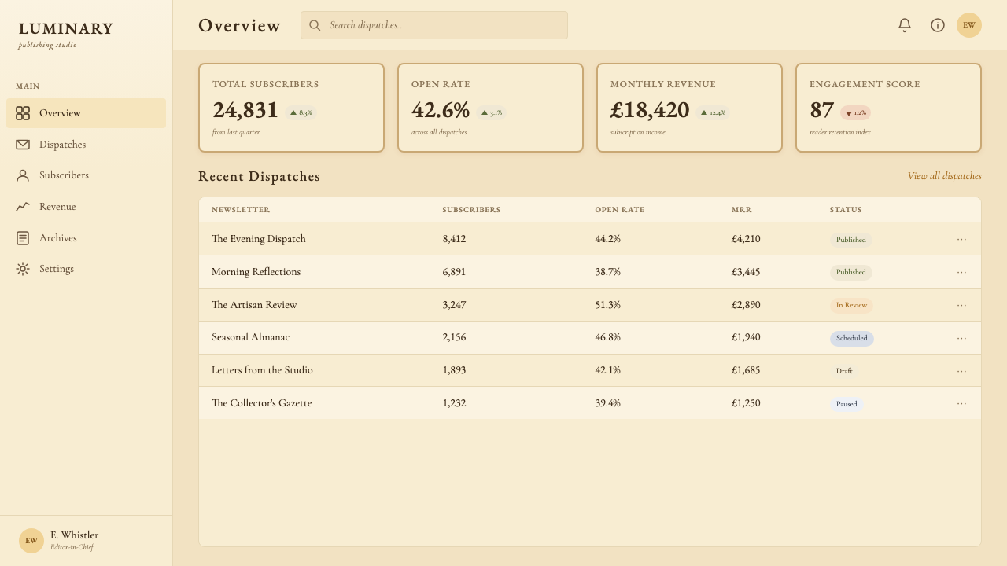Click open rate 39.4%
This screenshot has width=1007, height=566.
pos(607,403)
